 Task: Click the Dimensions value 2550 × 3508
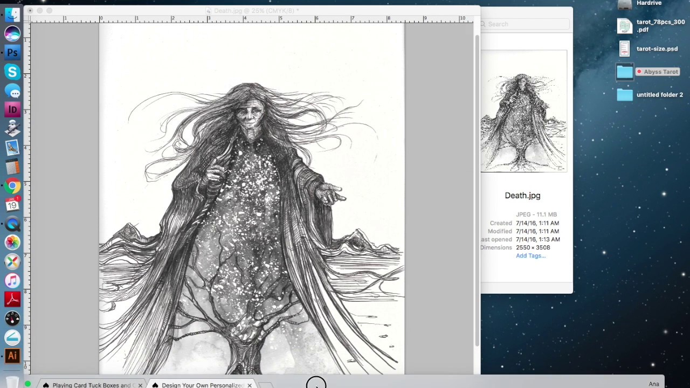(533, 247)
